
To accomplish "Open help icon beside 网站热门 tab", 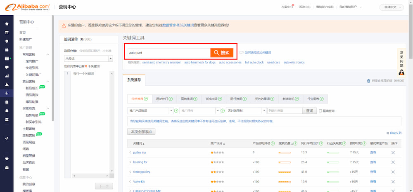I will click(171, 99).
